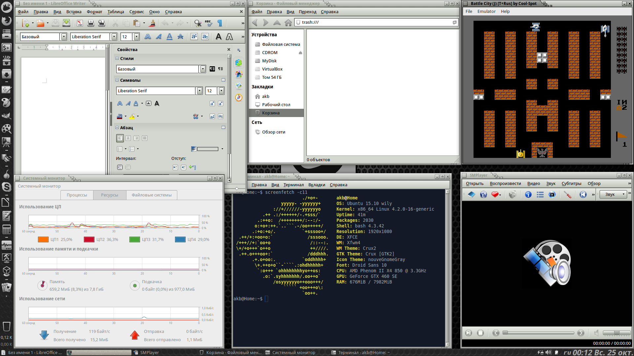Screen dimensions: 634x356
Task: Select MyDisk device in file manager
Action: [269, 61]
